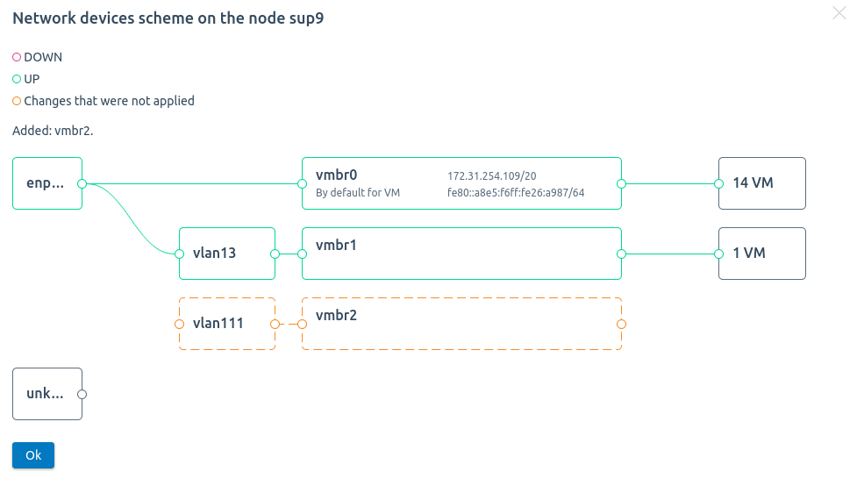Screen dimensions: 857x479
Task: Click the unk... node's gray connector port
Action: [x=82, y=394]
